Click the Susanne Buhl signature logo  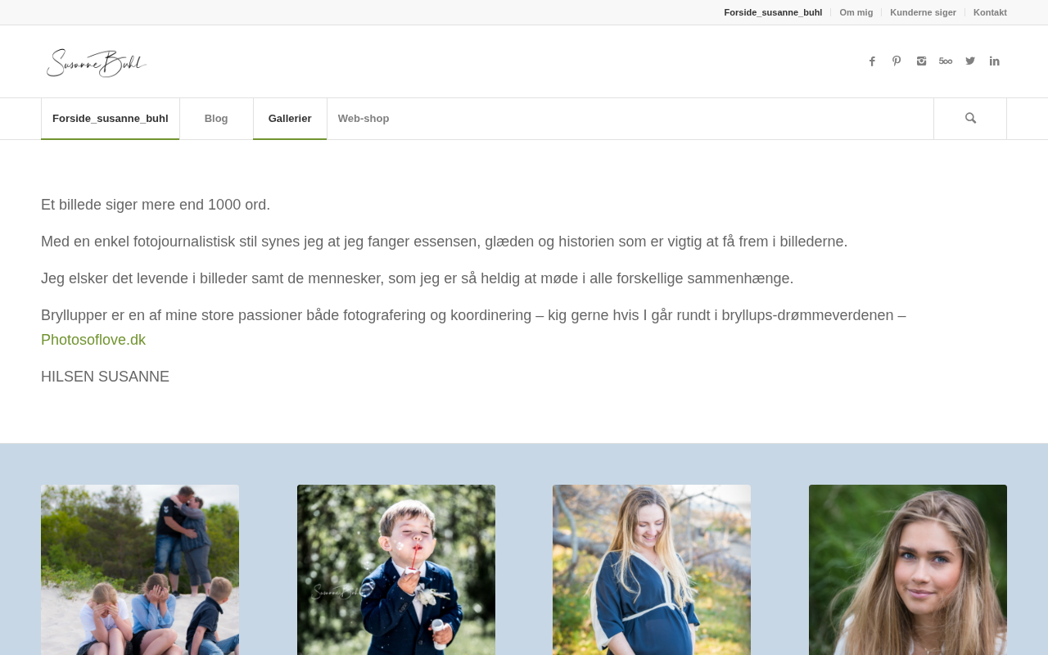coord(97,62)
